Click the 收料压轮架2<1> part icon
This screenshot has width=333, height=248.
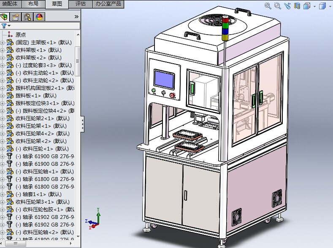point(10,119)
